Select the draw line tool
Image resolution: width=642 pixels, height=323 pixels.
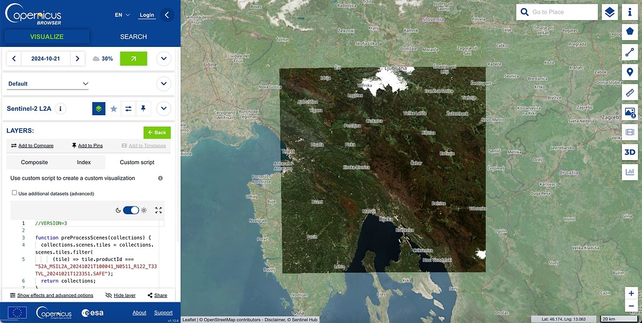(x=630, y=52)
